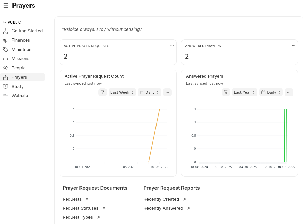
Task: Open the Recently Answered report link
Action: point(163,208)
